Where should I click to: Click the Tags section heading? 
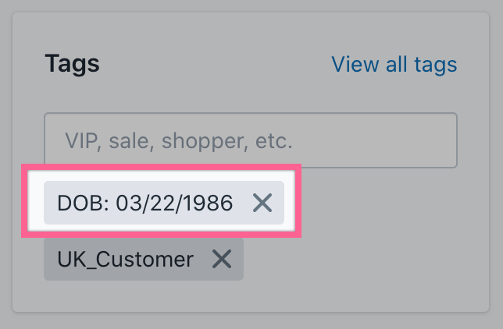72,64
